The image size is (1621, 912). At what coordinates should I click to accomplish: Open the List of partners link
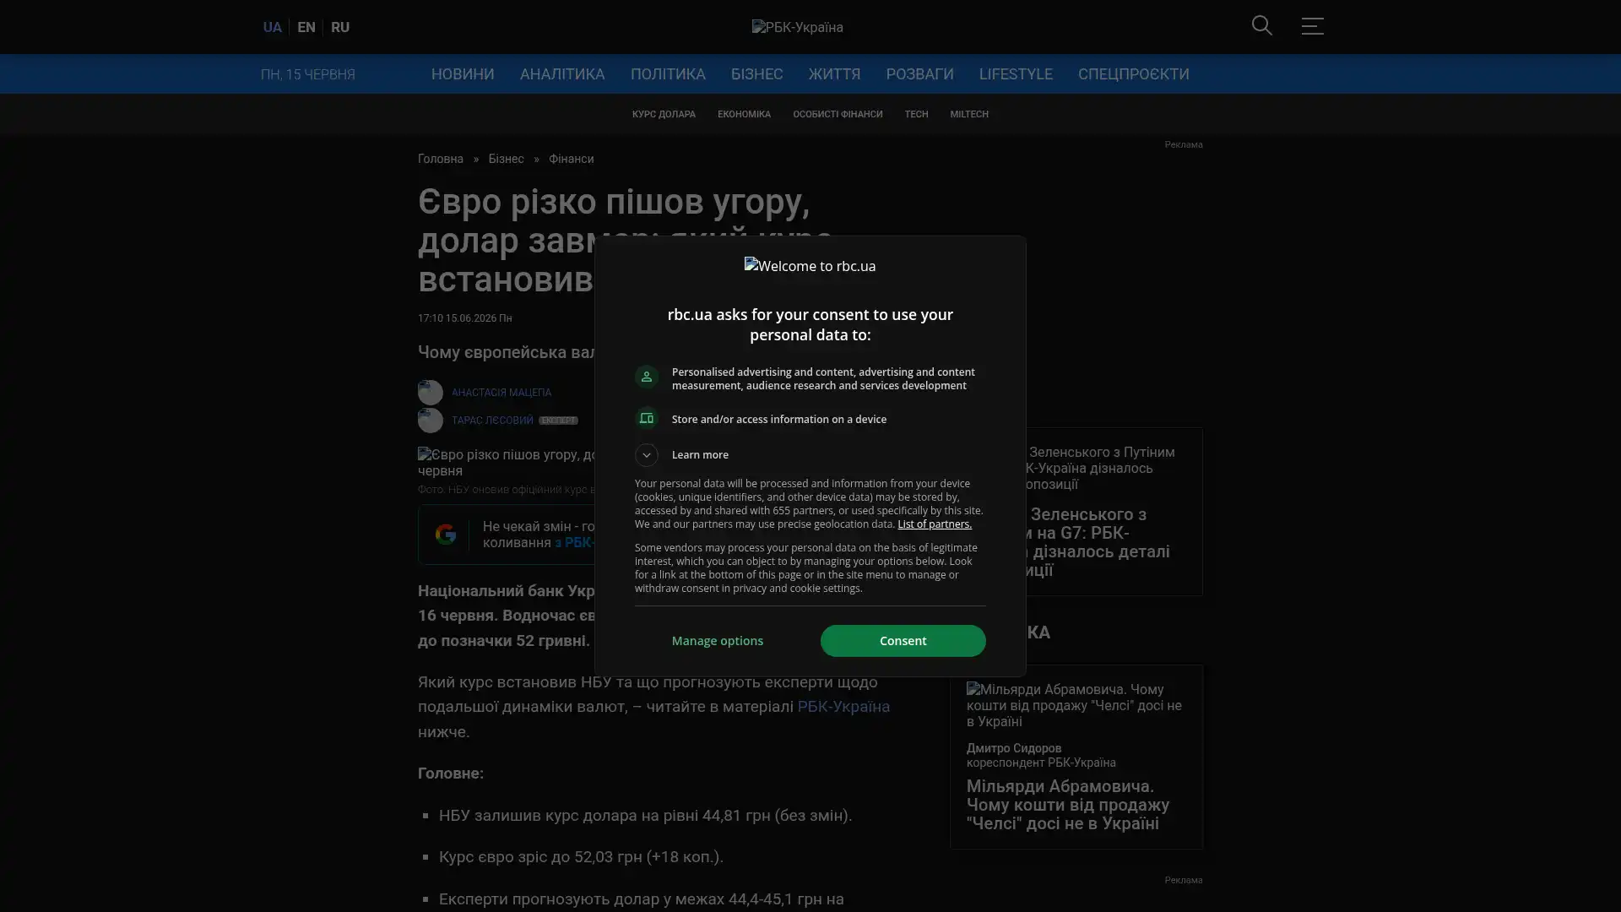coord(934,524)
